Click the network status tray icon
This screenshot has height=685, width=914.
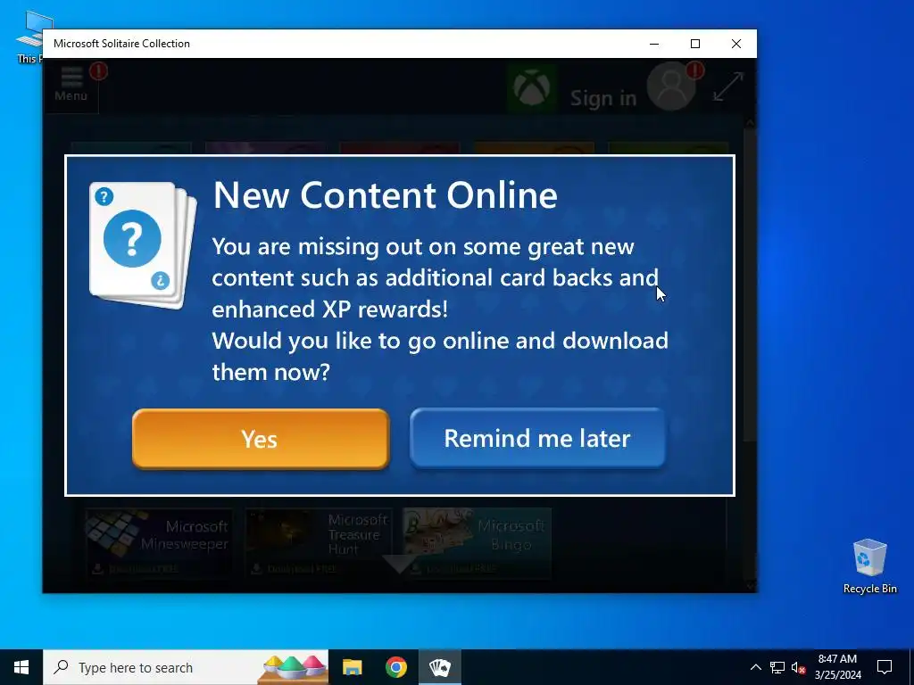point(777,667)
